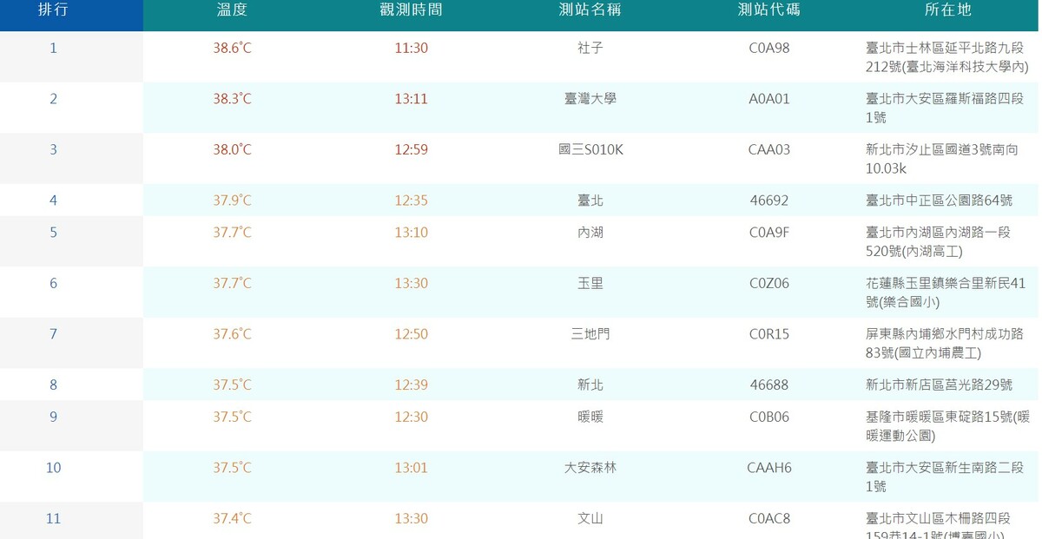This screenshot has width=1042, height=539.
Task: Click the 社子 station address in 士林區
Action: click(x=946, y=57)
